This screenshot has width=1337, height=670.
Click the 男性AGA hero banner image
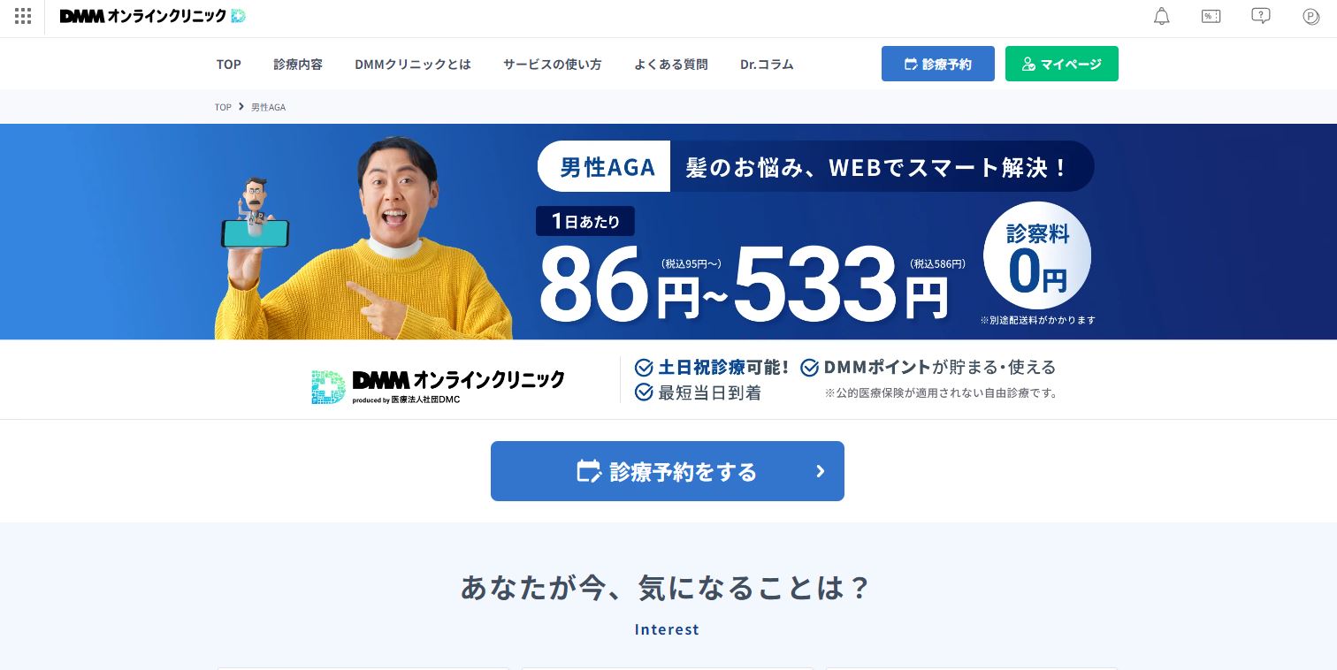coord(668,232)
